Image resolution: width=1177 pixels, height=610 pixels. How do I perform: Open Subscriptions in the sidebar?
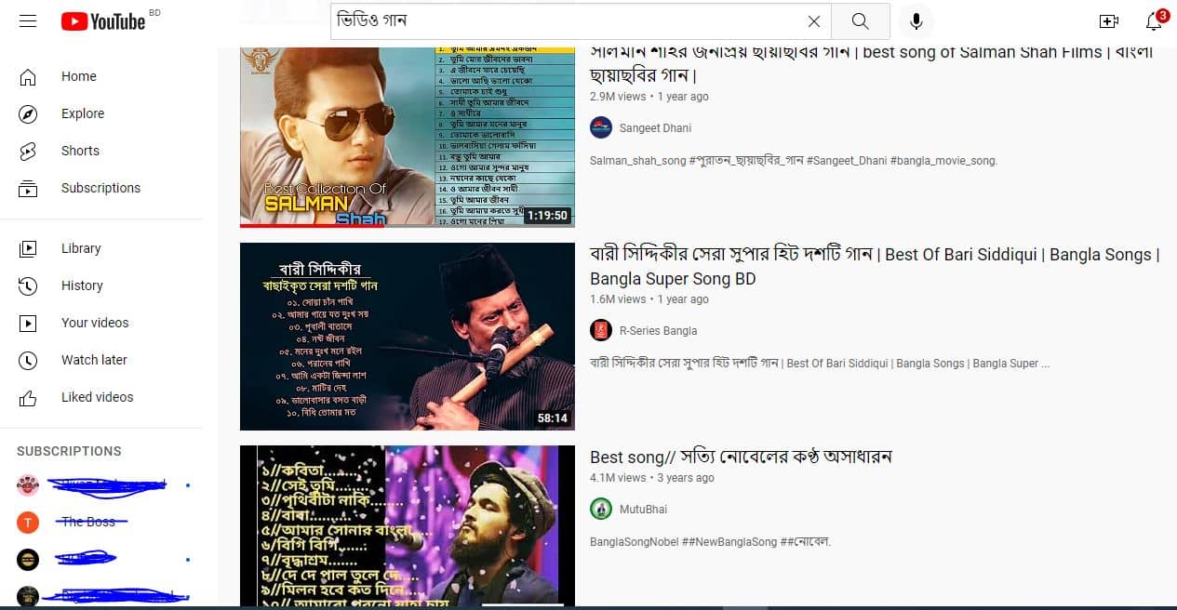click(100, 188)
